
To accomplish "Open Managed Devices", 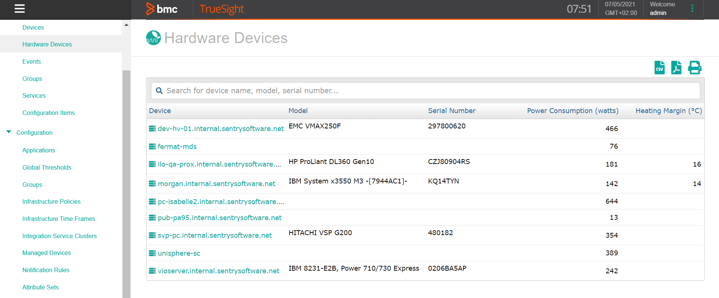I will click(46, 253).
